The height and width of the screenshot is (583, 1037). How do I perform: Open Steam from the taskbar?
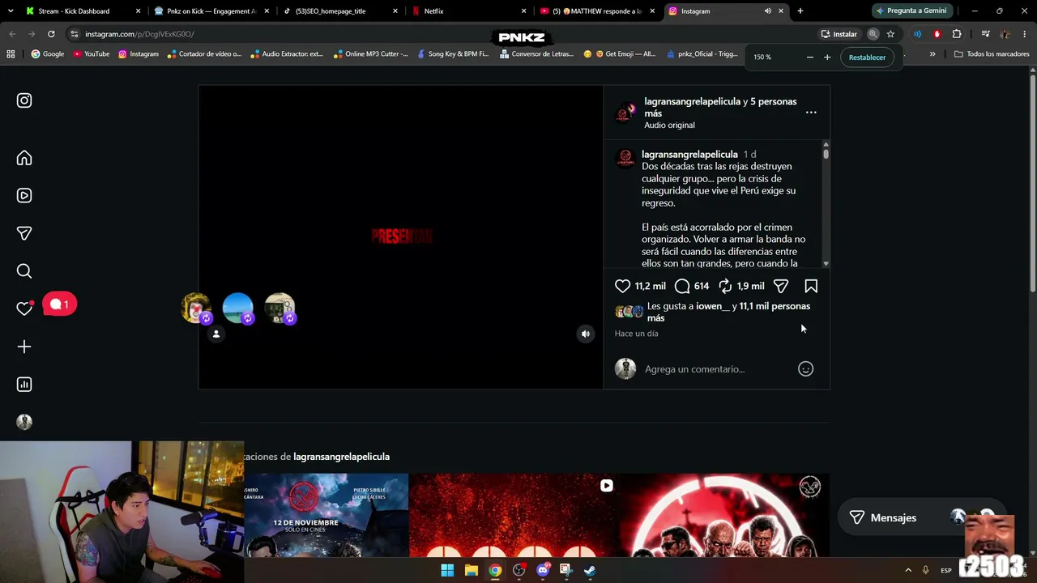click(590, 570)
